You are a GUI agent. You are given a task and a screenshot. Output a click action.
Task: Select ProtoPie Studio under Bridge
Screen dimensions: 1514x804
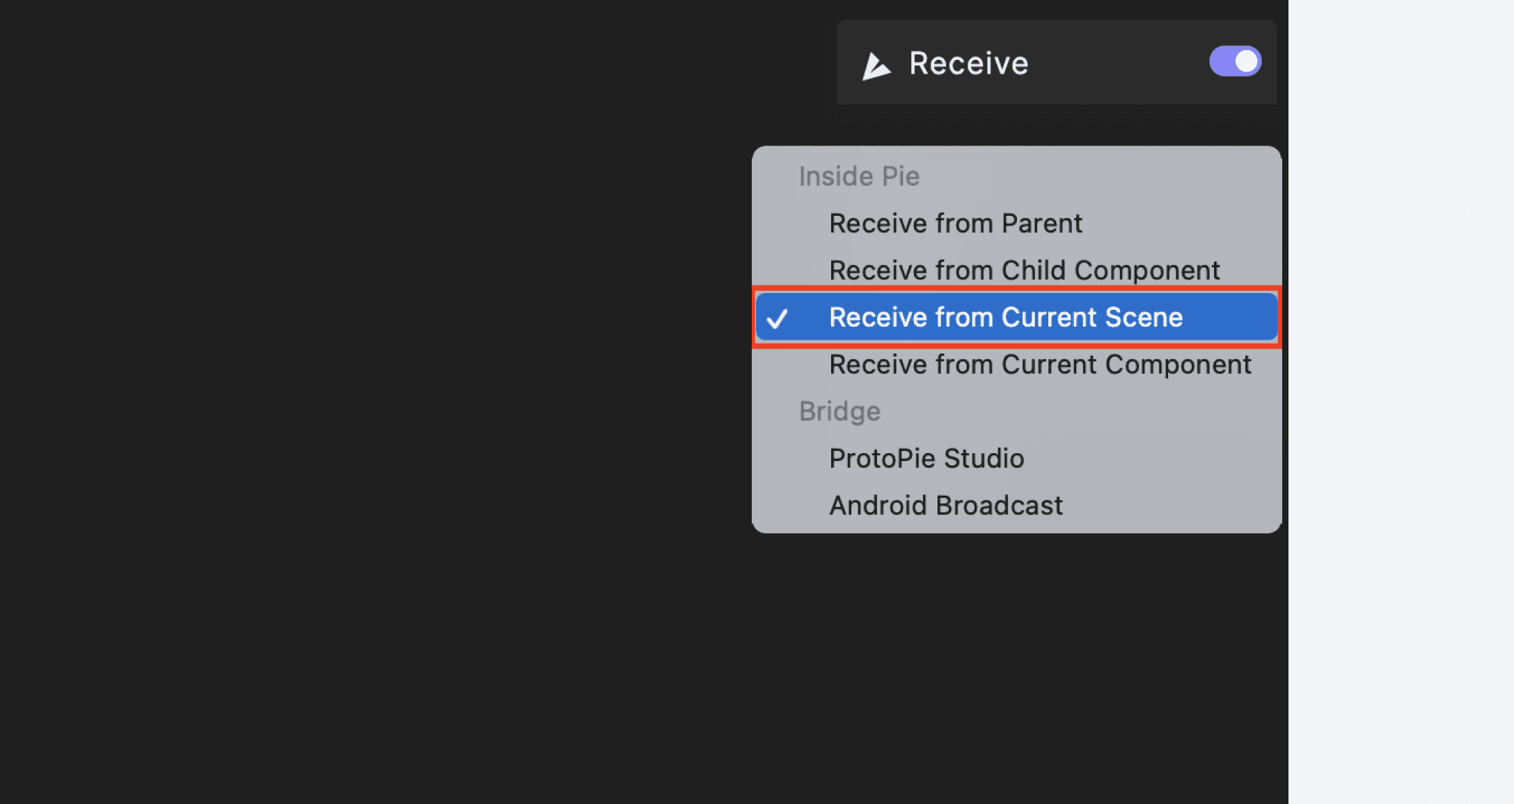926,458
